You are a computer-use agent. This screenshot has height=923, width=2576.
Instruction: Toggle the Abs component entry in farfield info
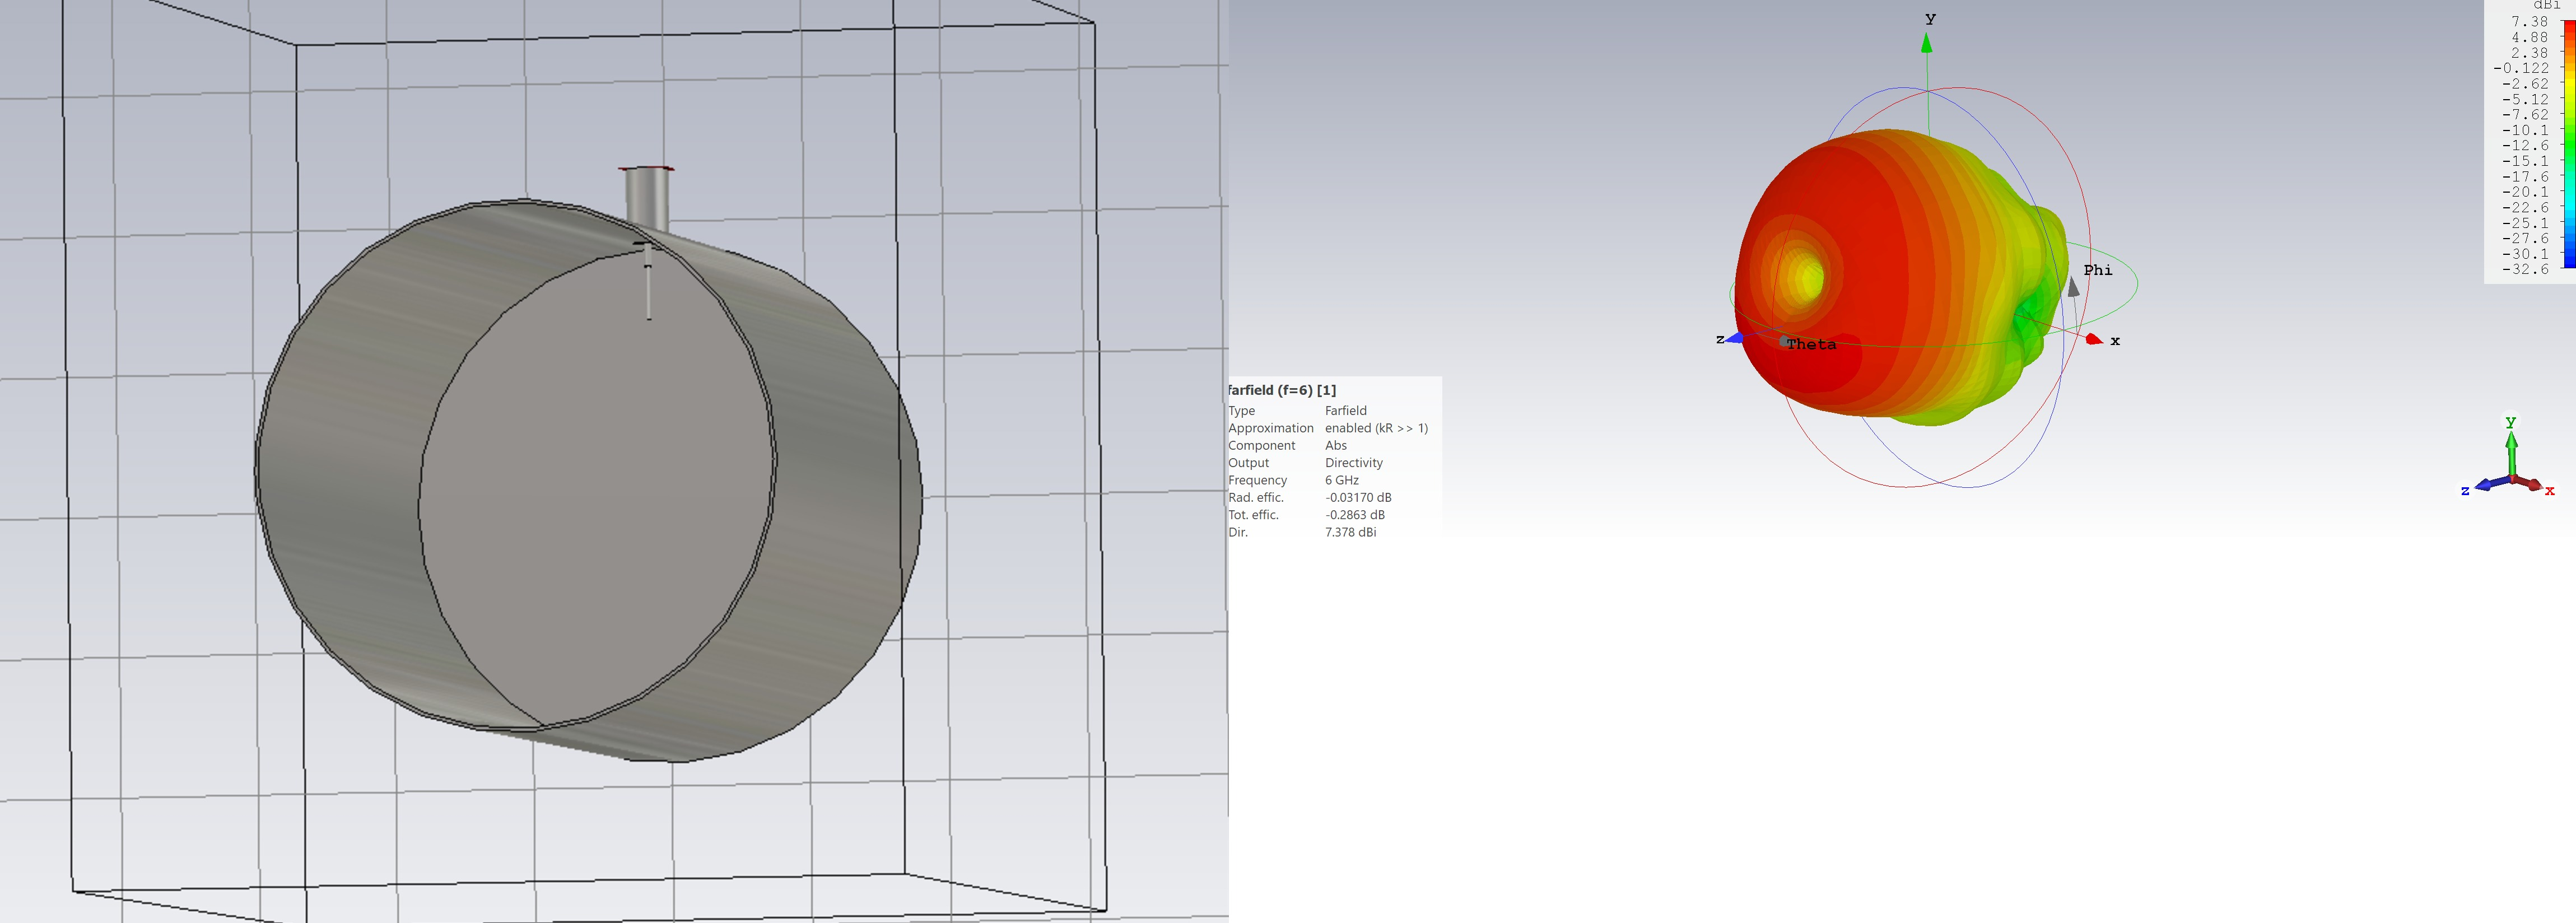[1337, 445]
